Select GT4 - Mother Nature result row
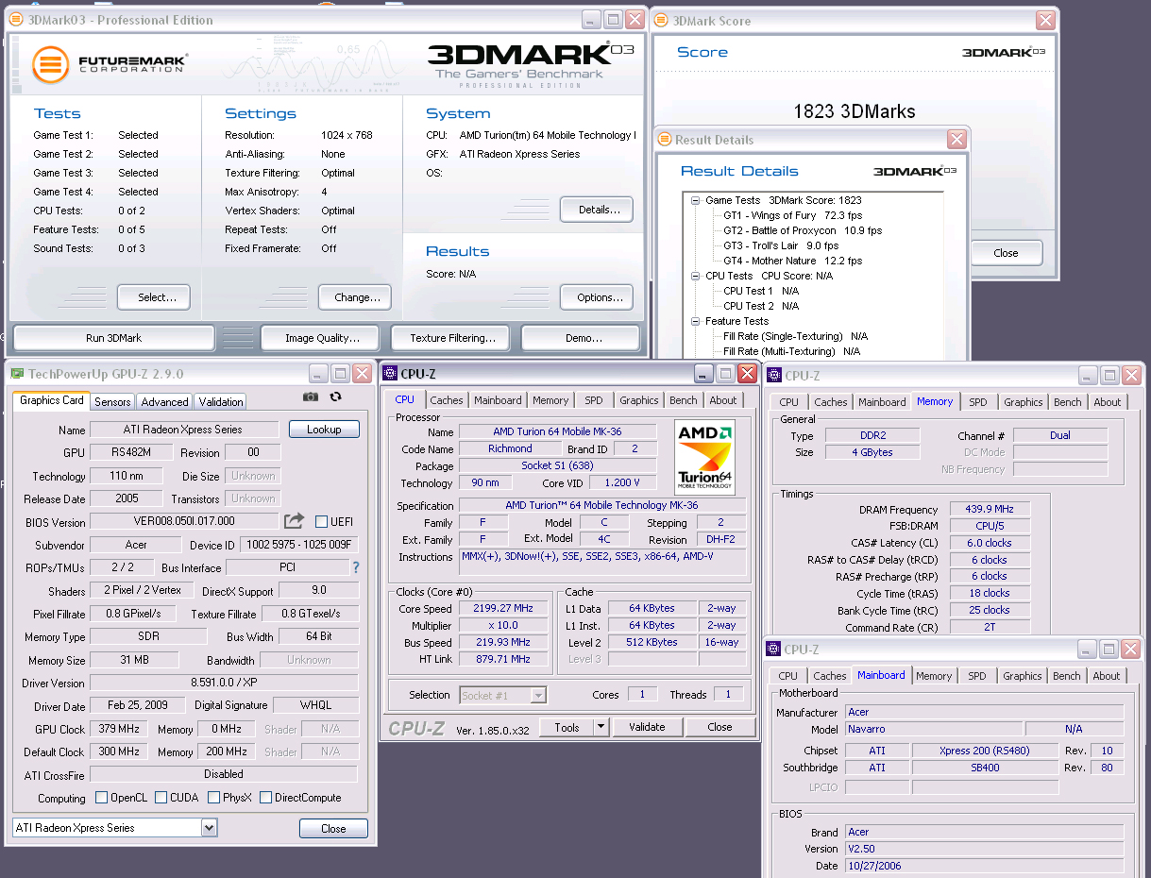 [x=792, y=261]
